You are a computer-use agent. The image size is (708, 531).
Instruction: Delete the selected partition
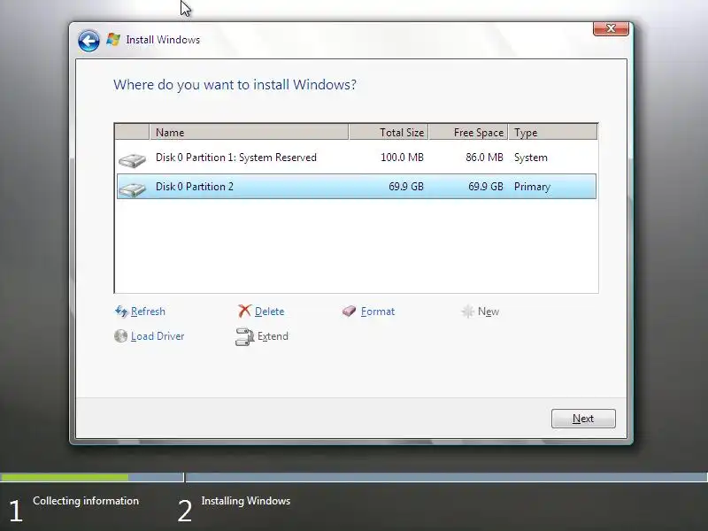[270, 312]
